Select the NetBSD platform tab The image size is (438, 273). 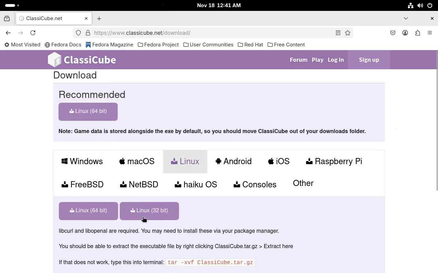point(139,185)
